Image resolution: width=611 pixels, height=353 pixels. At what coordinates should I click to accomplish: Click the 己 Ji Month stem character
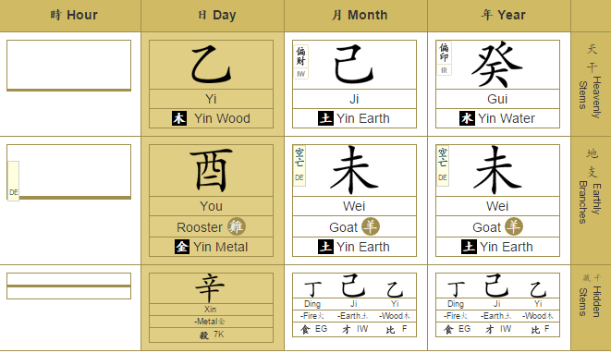(x=354, y=65)
